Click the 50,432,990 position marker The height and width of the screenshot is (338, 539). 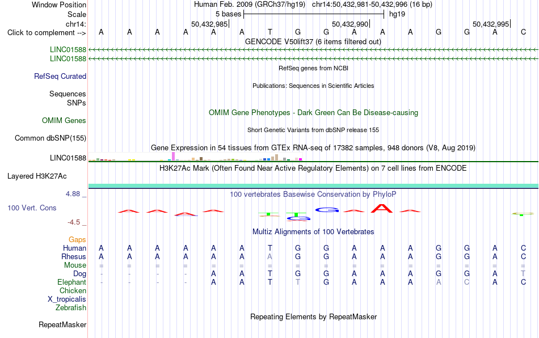[351, 24]
